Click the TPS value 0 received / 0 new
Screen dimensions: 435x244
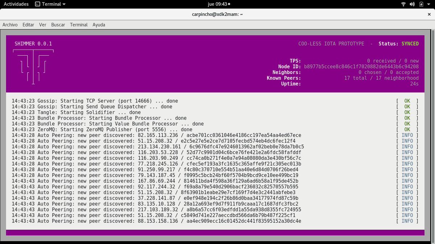click(393, 61)
